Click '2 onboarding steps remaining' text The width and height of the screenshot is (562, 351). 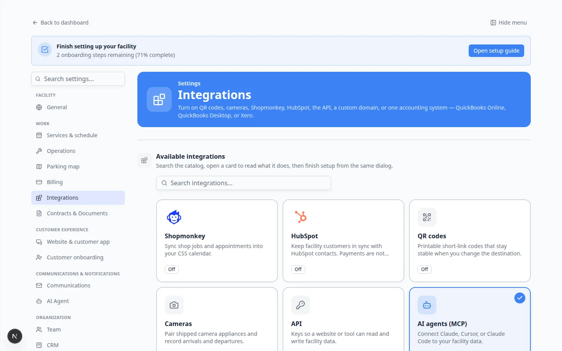(x=95, y=55)
